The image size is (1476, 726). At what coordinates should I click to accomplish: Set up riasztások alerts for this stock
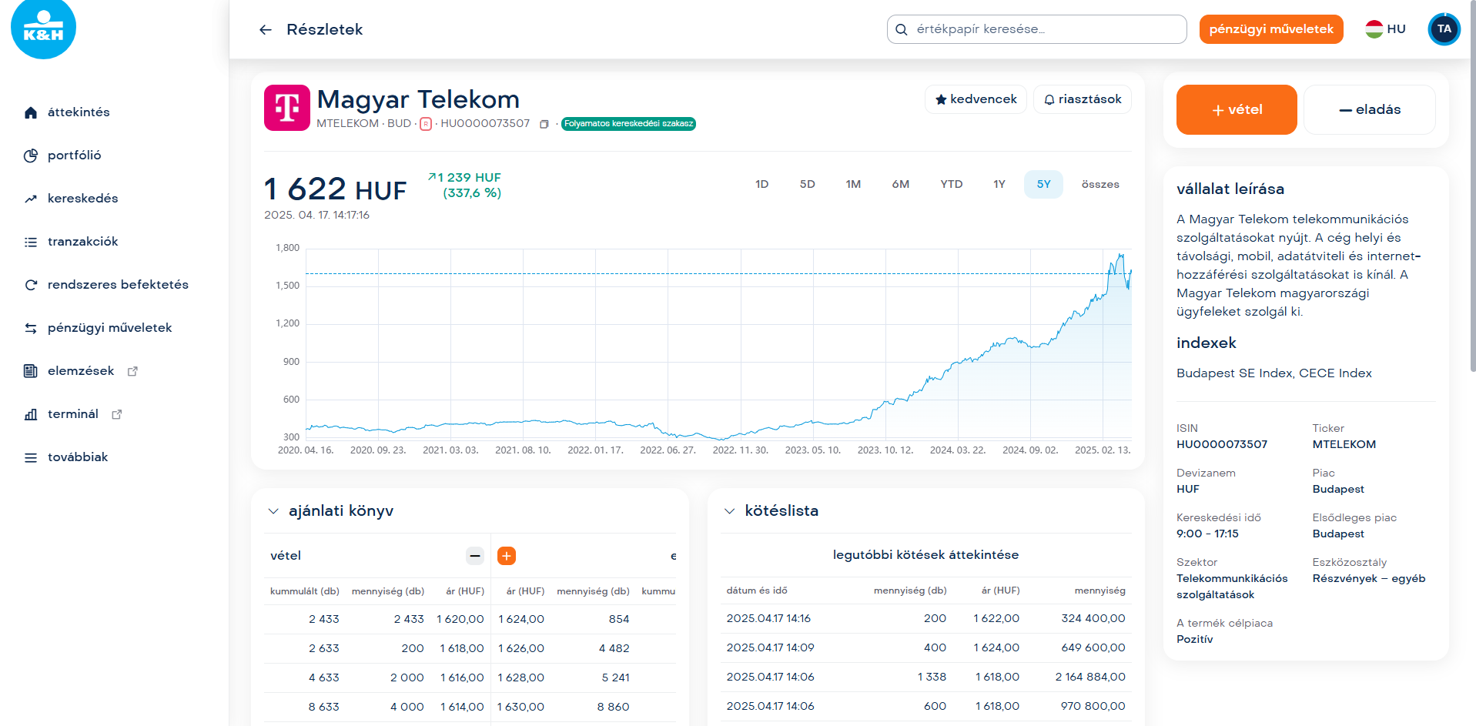pyautogui.click(x=1082, y=99)
